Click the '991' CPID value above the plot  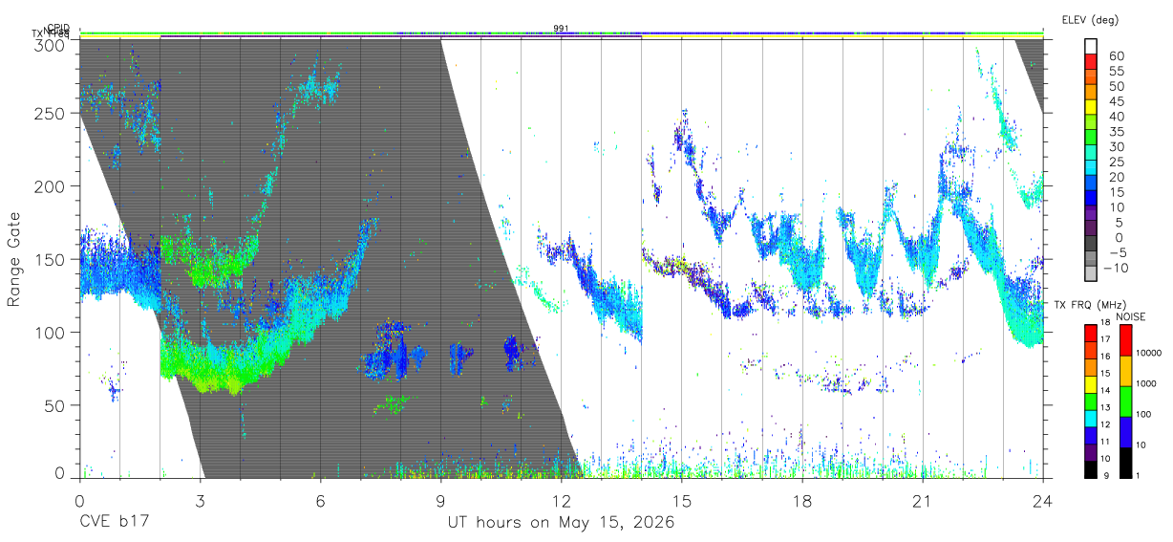pyautogui.click(x=561, y=29)
